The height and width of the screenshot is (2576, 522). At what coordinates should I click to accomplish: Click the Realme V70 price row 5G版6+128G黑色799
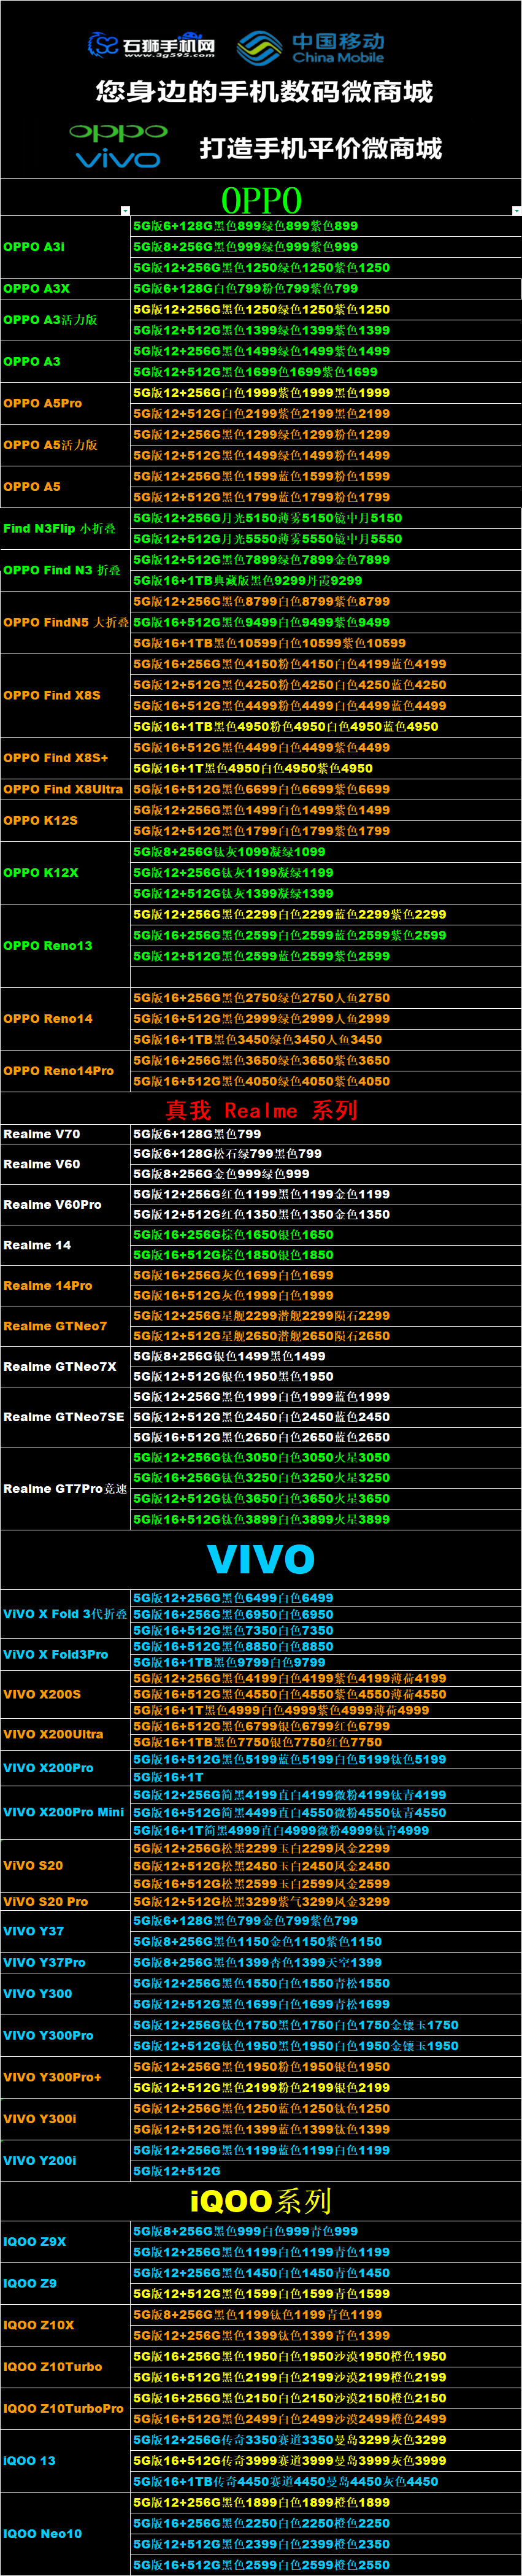click(x=326, y=1134)
